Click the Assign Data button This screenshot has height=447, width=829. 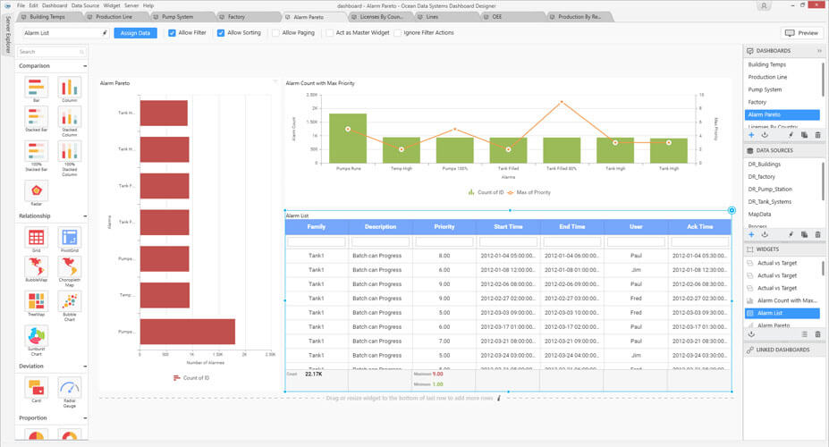point(135,33)
